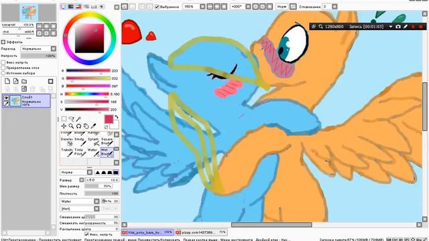Viewport: 429px width, 241px height.
Task: Adjust the Плотность density slider
Action: tap(101, 193)
